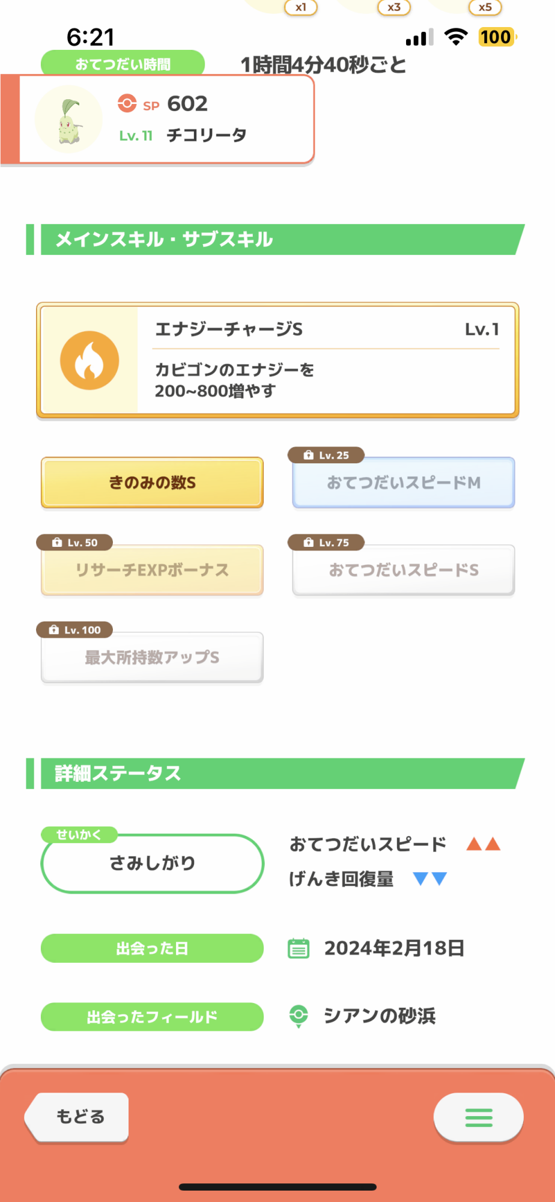Screen dimensions: 555x1202
Task: Tap the locked リサーチEXPボーナス skill
Action: [152, 570]
